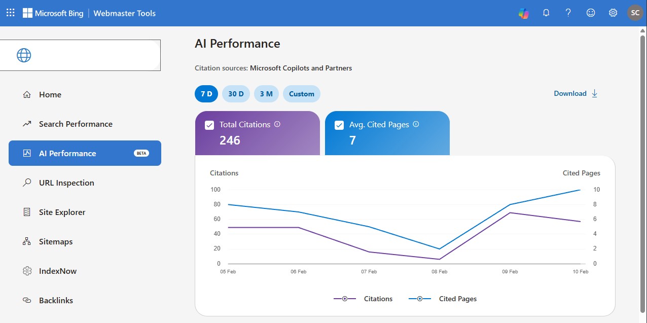Go to the Home page
This screenshot has height=323, width=647.
click(x=50, y=94)
